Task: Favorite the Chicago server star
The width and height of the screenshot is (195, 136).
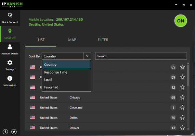Action: tap(182, 97)
